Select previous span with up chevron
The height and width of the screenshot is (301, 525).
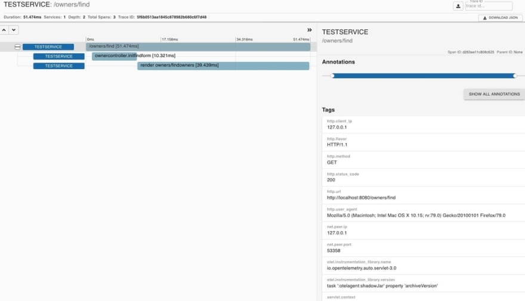4,30
